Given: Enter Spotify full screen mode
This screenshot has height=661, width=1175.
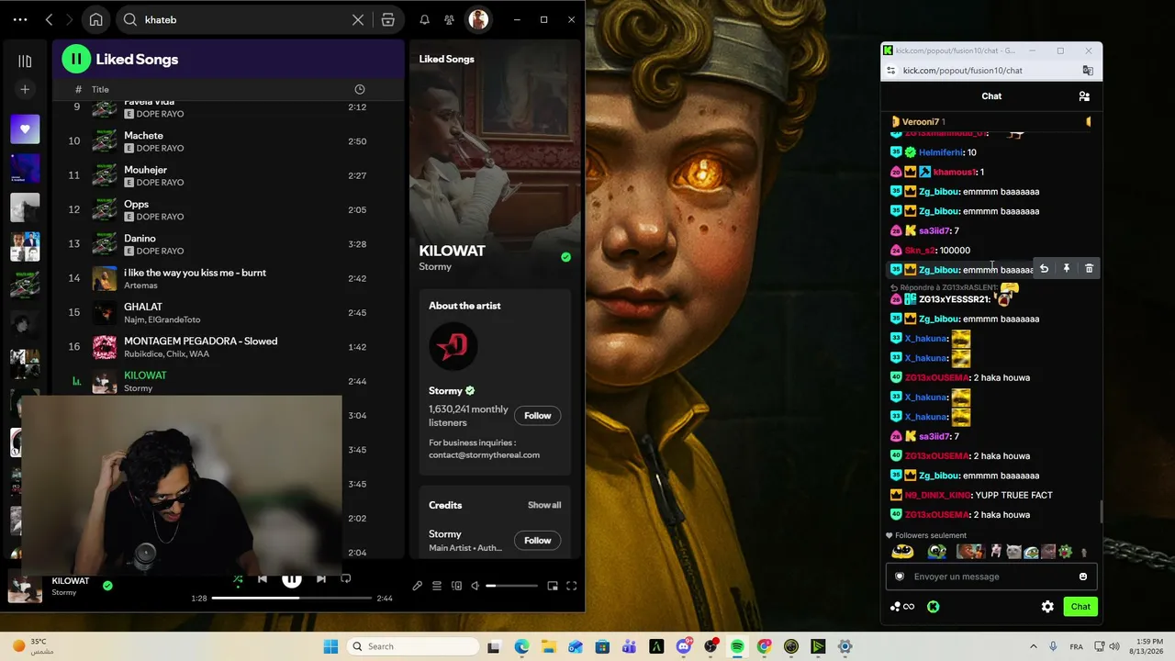Looking at the screenshot, I should click(571, 586).
